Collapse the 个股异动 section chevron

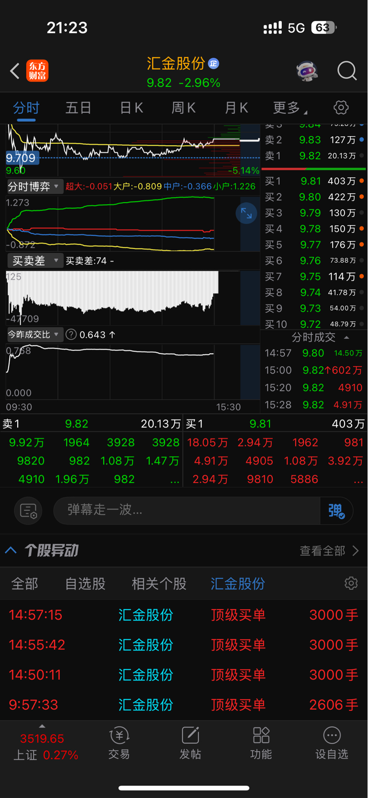(11, 550)
